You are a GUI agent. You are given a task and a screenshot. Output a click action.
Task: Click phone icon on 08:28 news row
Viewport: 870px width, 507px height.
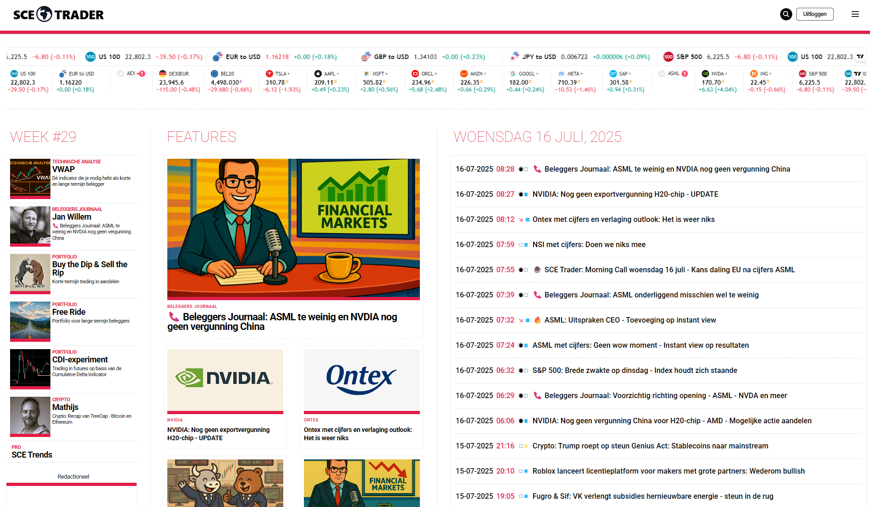coord(537,169)
